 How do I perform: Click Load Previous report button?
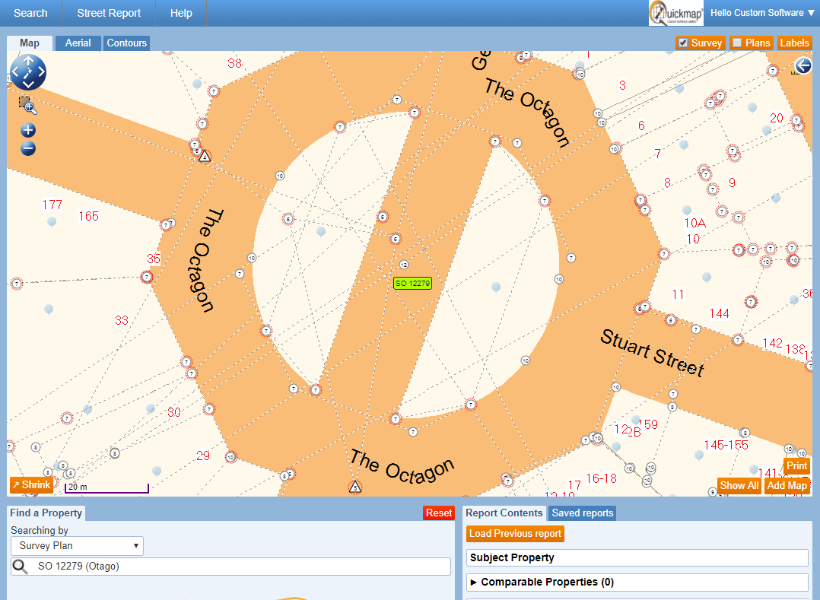click(x=515, y=534)
